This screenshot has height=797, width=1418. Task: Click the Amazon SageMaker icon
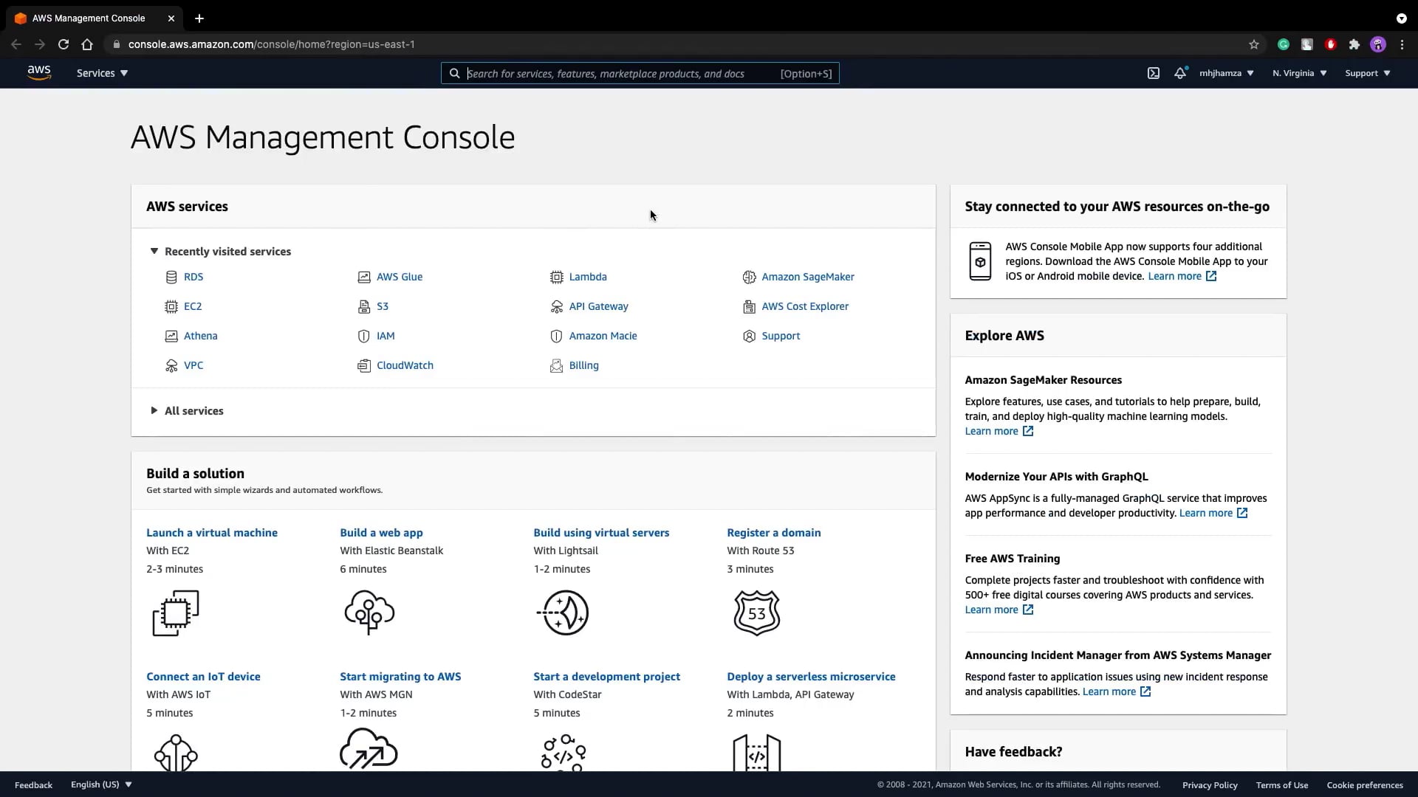tap(750, 277)
